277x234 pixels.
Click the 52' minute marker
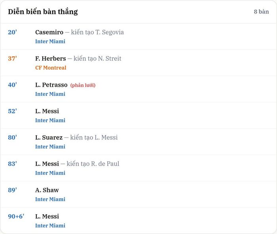click(x=12, y=111)
